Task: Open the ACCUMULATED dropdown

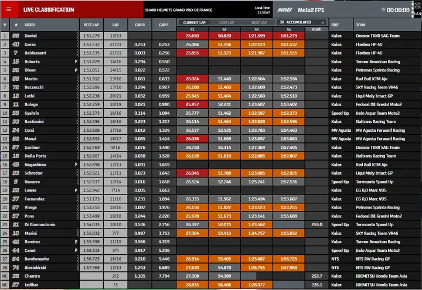Action: [x=302, y=22]
